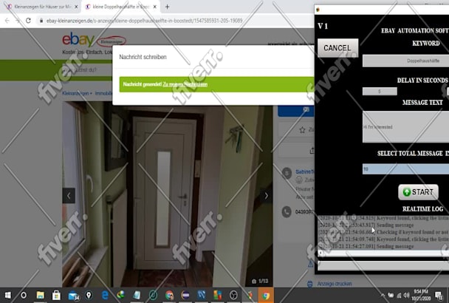Switch to the 'Kleinanzeigen für Häuser' tab
The width and height of the screenshot is (449, 303).
click(42, 7)
